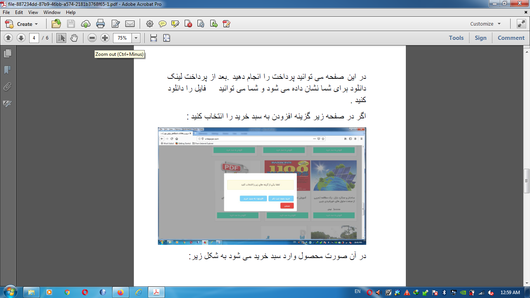Choose the Hand pan tool
The image size is (530, 298).
pos(74,38)
